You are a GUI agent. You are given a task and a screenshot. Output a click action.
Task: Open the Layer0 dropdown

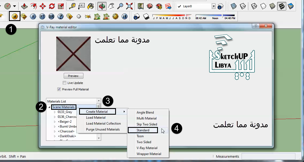coord(213,6)
